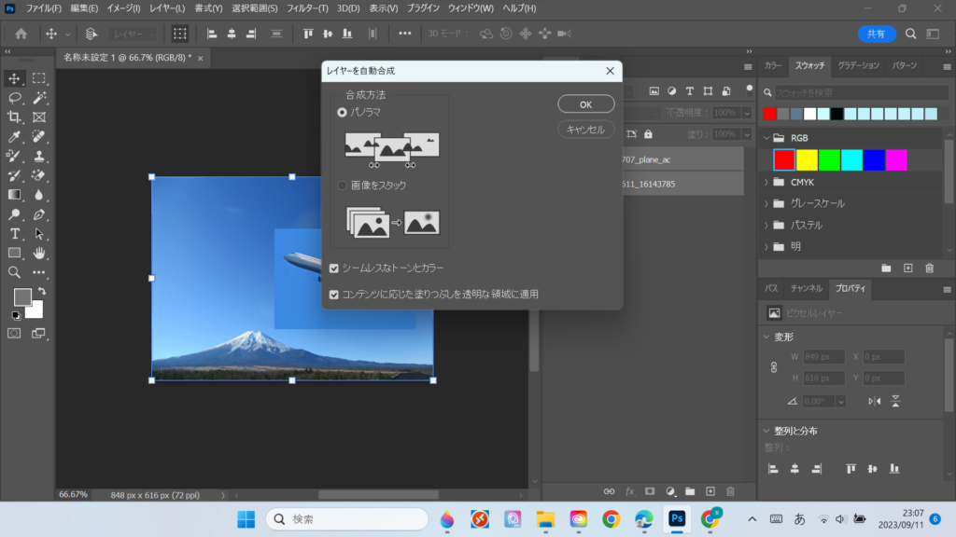Select the Spot Healing Brush tool

pyautogui.click(x=39, y=136)
